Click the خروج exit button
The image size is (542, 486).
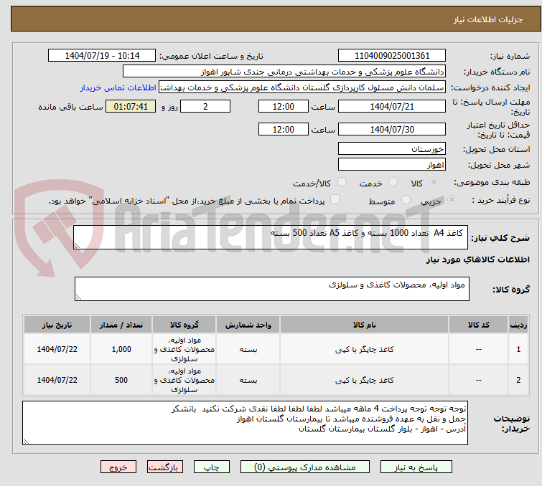pyautogui.click(x=118, y=467)
